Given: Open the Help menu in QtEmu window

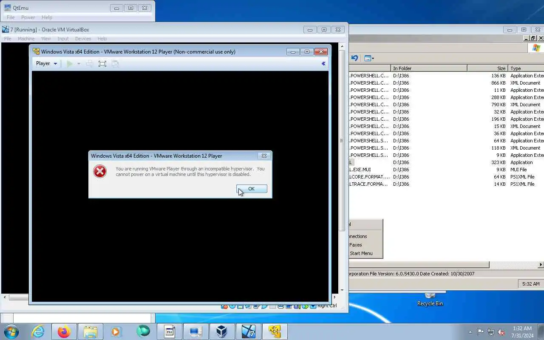Looking at the screenshot, I should point(47,17).
